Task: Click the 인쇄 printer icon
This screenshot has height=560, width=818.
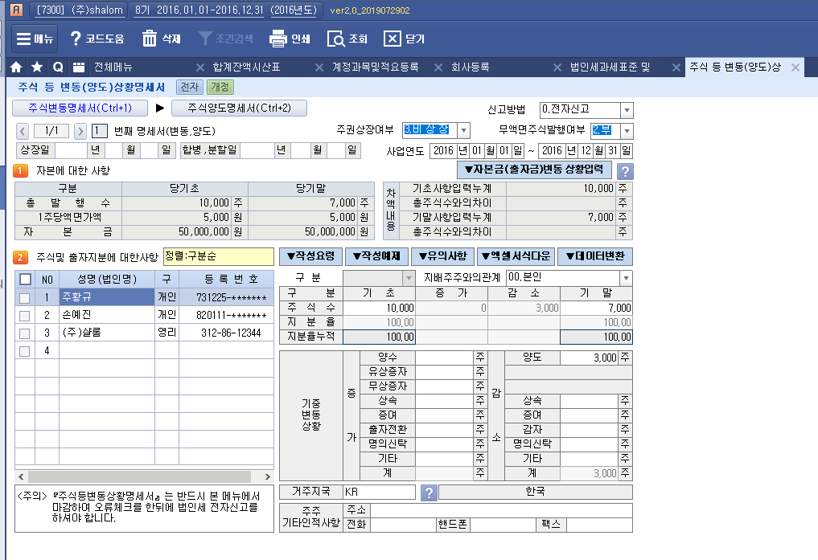Action: tap(278, 39)
